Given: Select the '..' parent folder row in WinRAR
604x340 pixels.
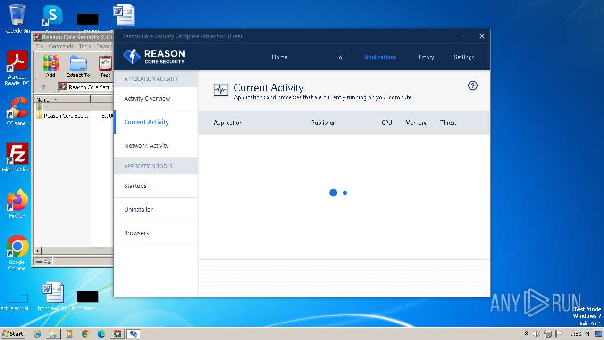Looking at the screenshot, I should (74, 108).
